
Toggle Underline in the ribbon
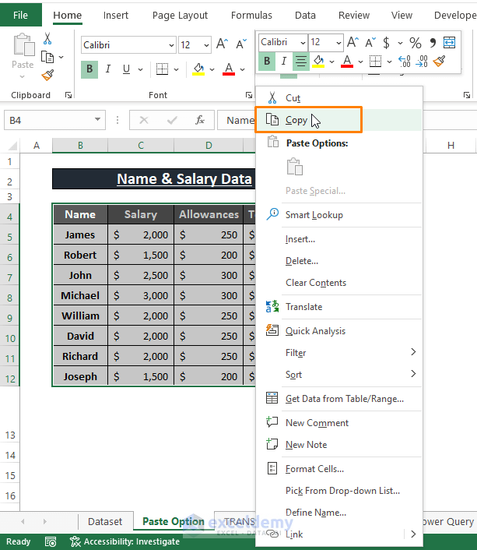[x=127, y=69]
